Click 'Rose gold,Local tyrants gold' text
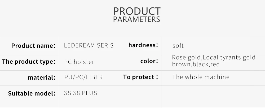The image size is (265, 108). (214, 57)
